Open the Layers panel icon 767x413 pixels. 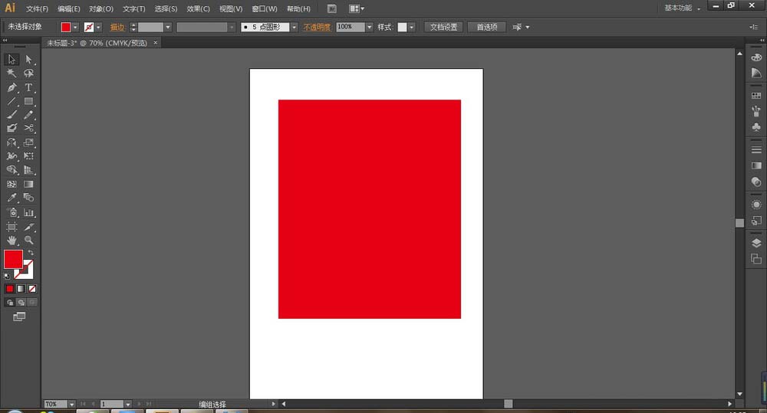(756, 243)
